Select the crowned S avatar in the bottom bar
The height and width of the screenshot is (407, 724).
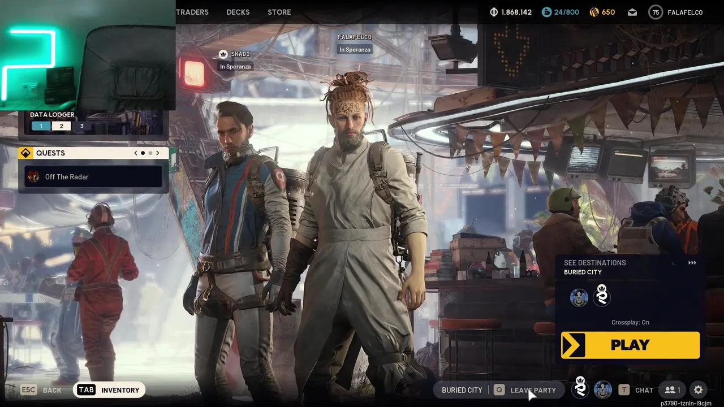point(580,388)
